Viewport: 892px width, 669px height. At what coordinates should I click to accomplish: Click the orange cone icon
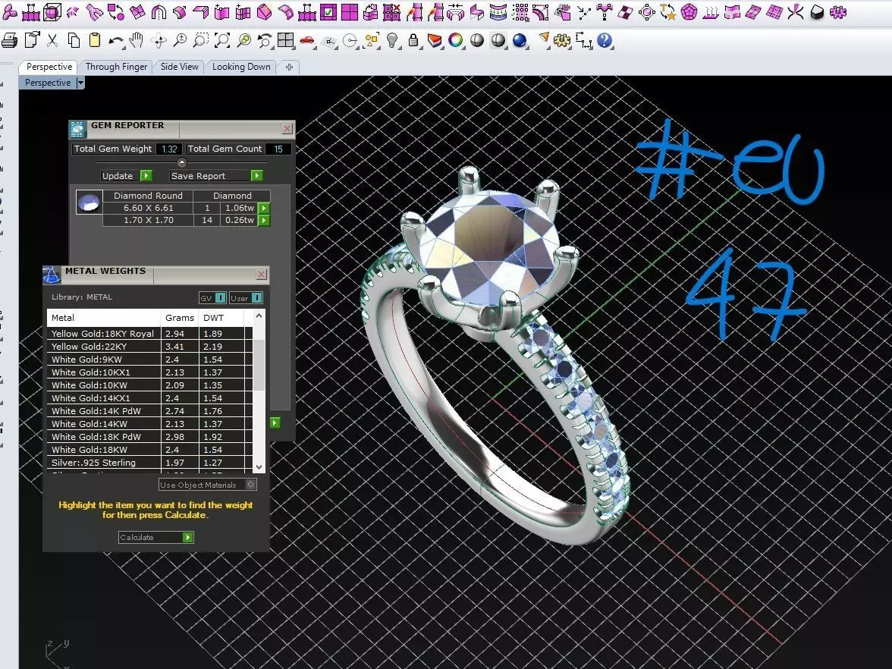point(544,39)
